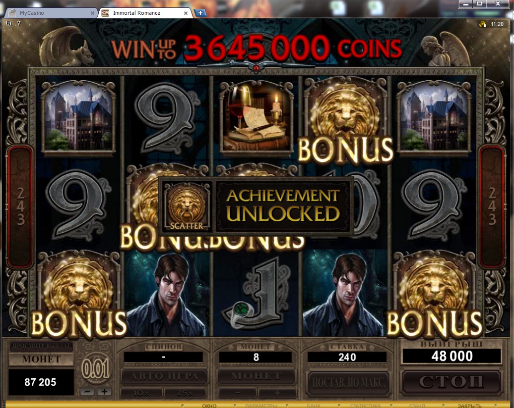The image size is (514, 408).
Task: Increase coin value with the plus button
Action: click(104, 391)
